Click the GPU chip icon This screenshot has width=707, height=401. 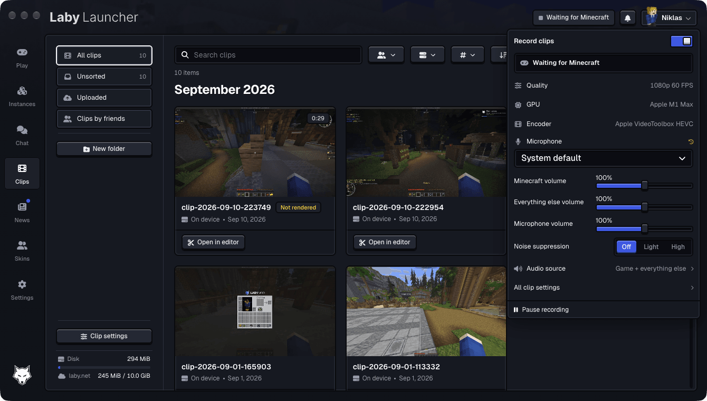pyautogui.click(x=518, y=104)
